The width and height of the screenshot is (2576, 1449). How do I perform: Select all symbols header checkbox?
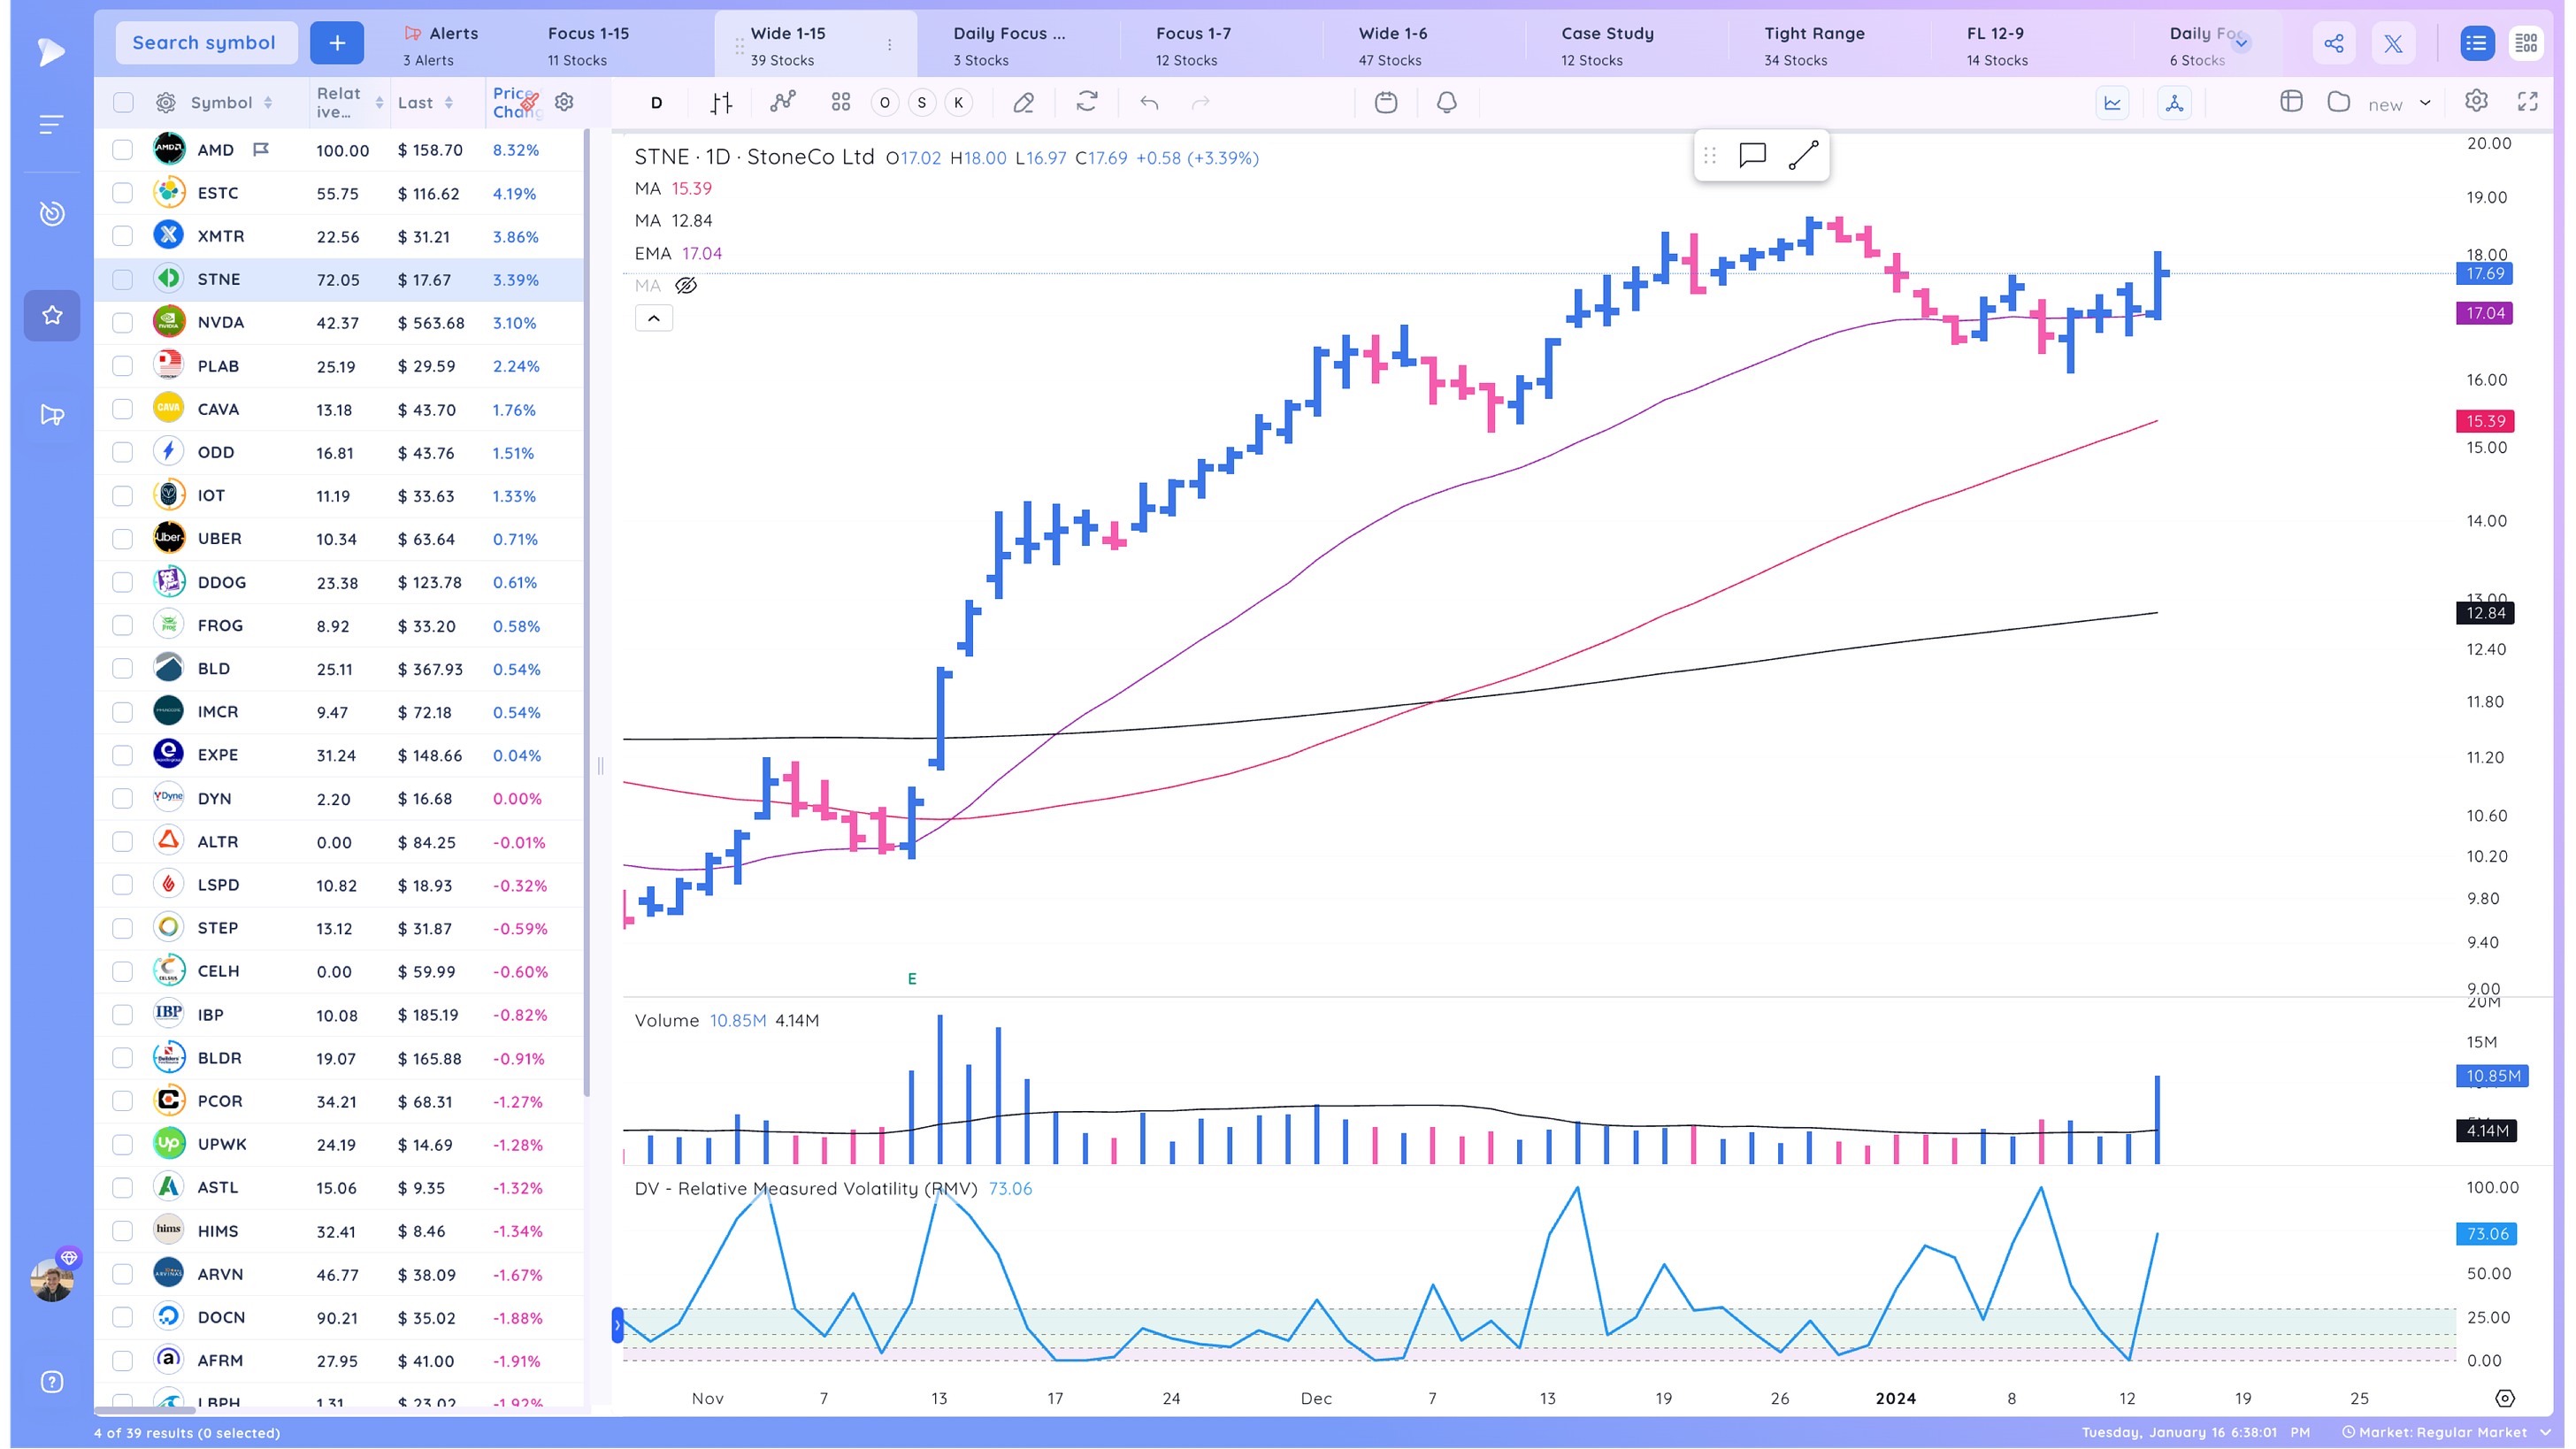[123, 102]
